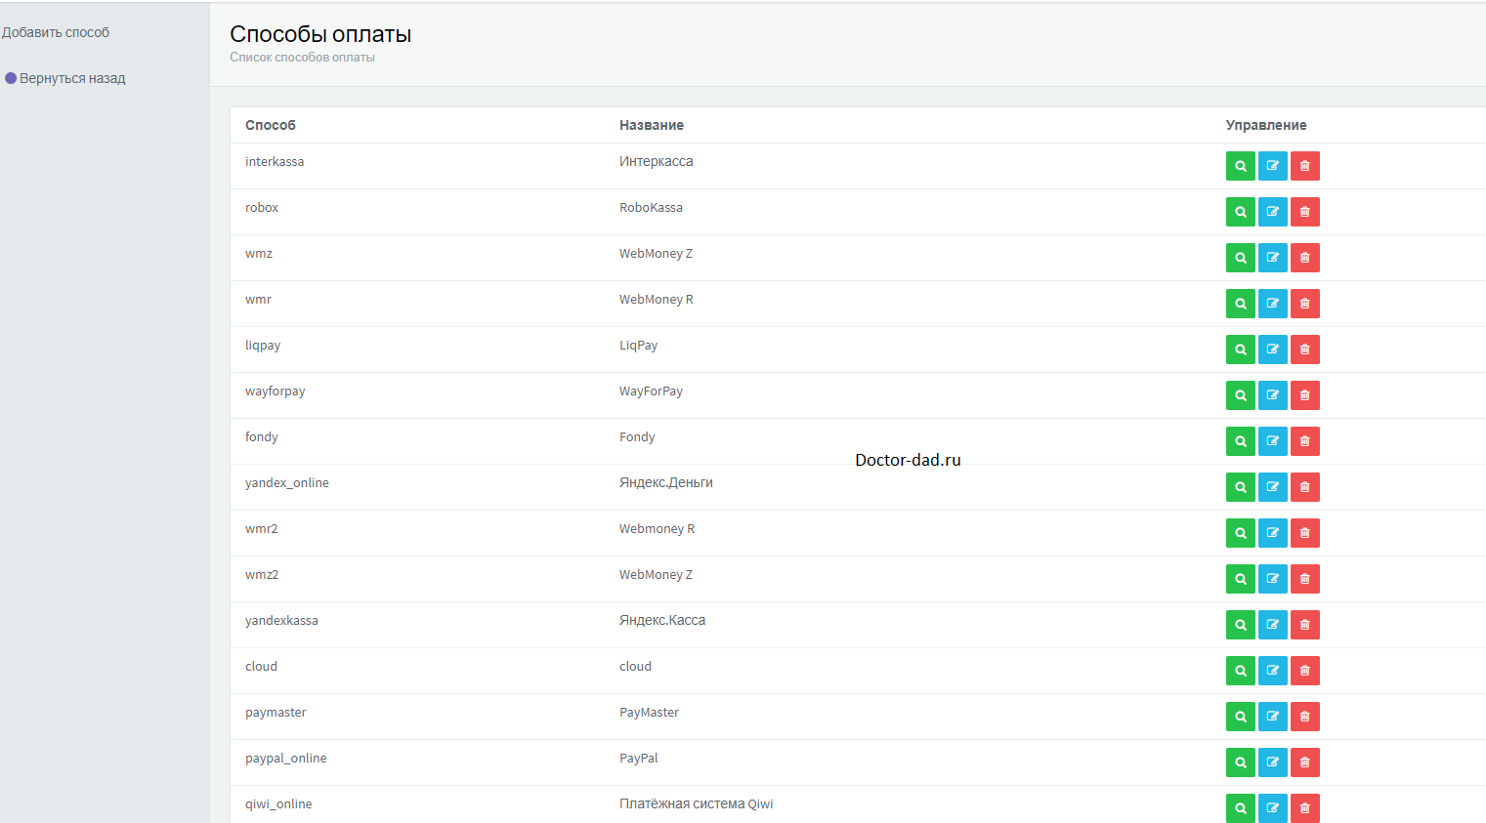
Task: Edit the cloud payment method
Action: coord(1273,671)
